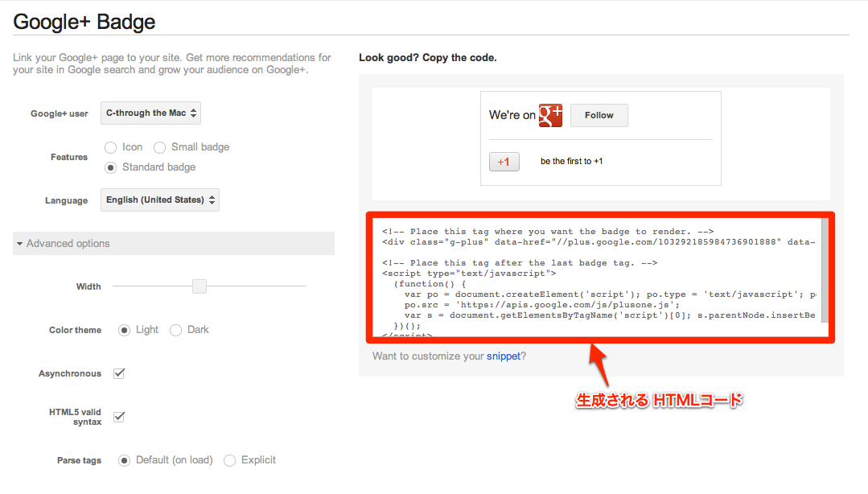Viewport: 868px width, 494px height.
Task: Open the snippet customization link
Action: (x=504, y=356)
